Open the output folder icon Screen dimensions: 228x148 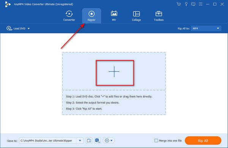pos(89,140)
